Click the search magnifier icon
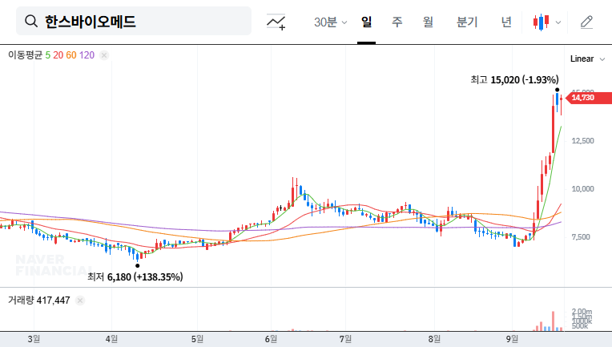Image resolution: width=612 pixels, height=347 pixels. tap(31, 21)
